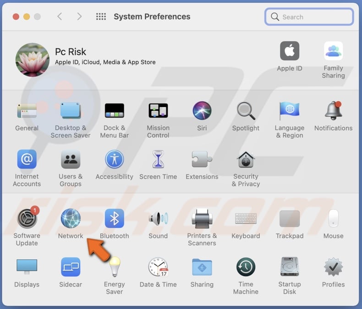Open Dock & Menu Bar settings
Viewport: 362px width, 309px height.
tap(114, 111)
